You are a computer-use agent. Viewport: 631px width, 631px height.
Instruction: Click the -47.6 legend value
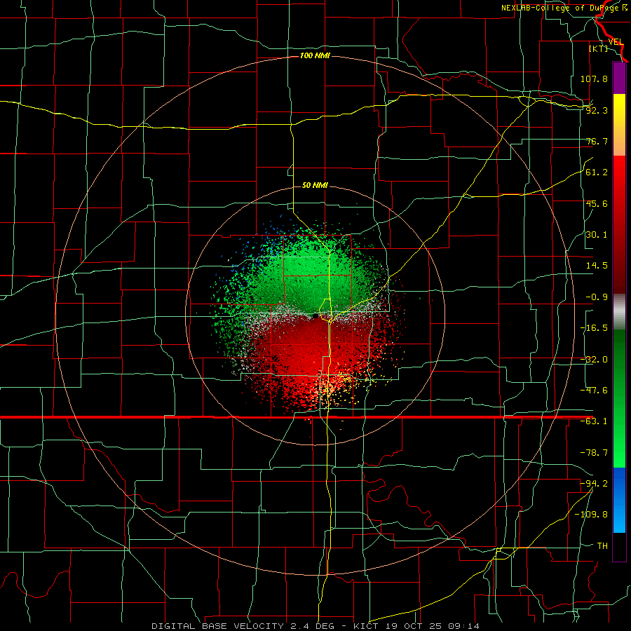click(x=594, y=391)
